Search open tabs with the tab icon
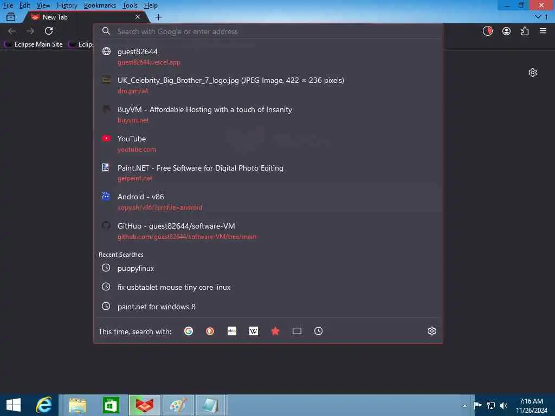555x416 pixels. point(297,331)
